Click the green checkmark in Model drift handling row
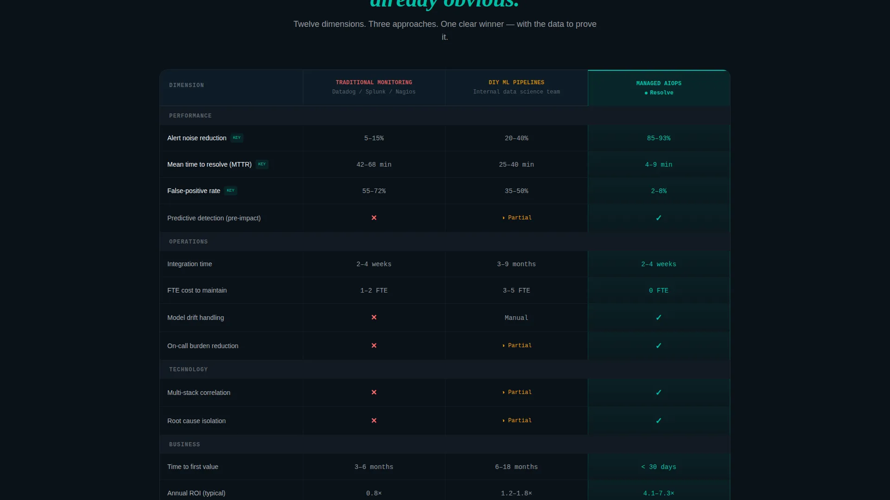 [x=659, y=317]
